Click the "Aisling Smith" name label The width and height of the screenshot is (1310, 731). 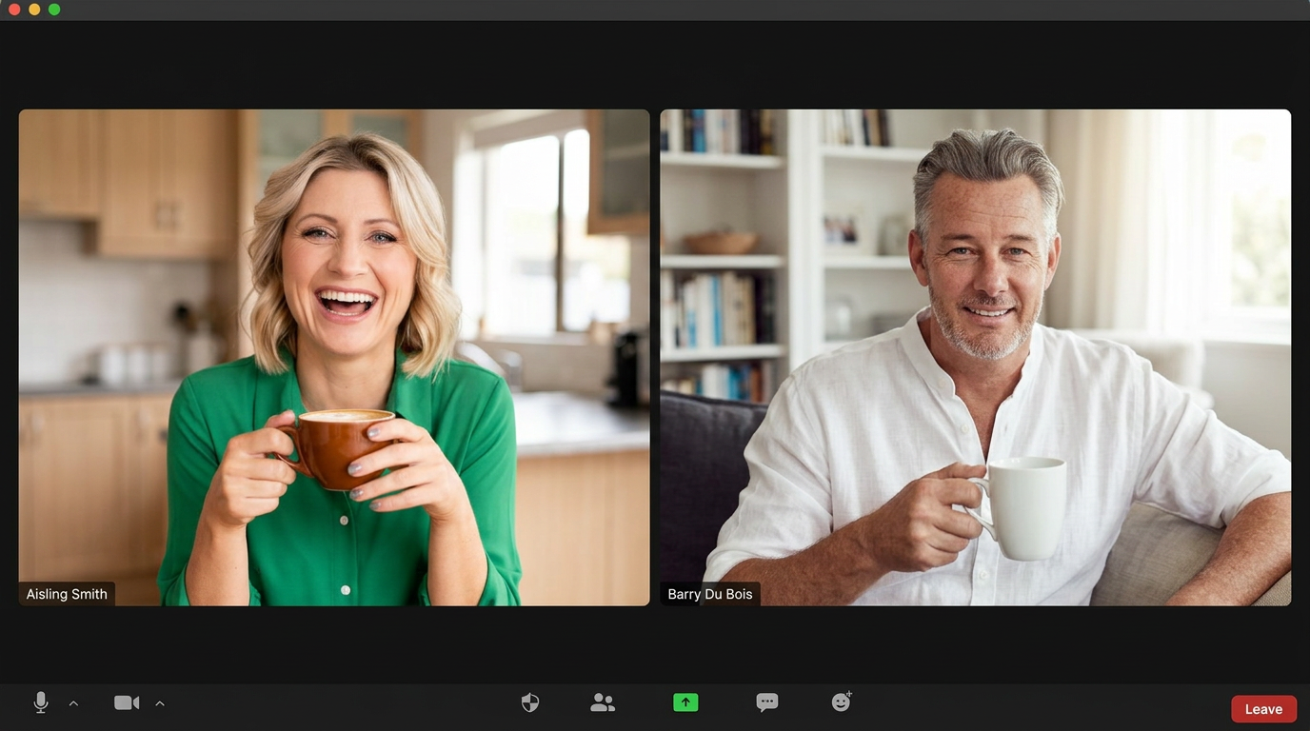point(67,594)
